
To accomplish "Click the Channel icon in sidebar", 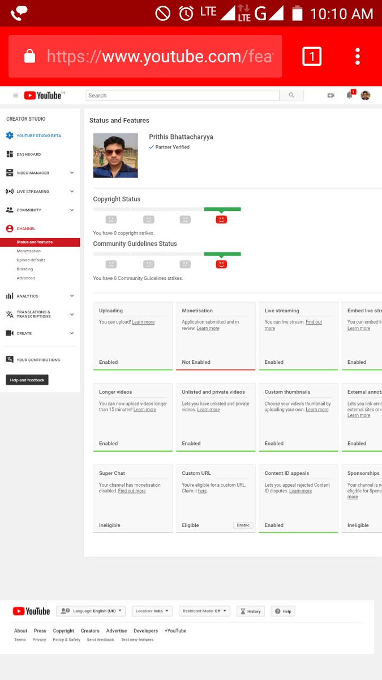I will tap(10, 228).
